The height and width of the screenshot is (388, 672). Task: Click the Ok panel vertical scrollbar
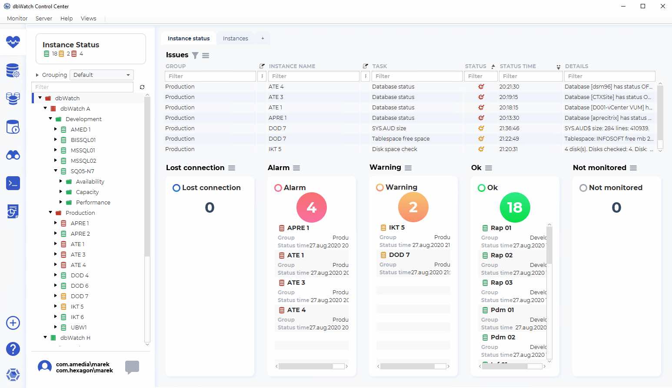point(549,245)
